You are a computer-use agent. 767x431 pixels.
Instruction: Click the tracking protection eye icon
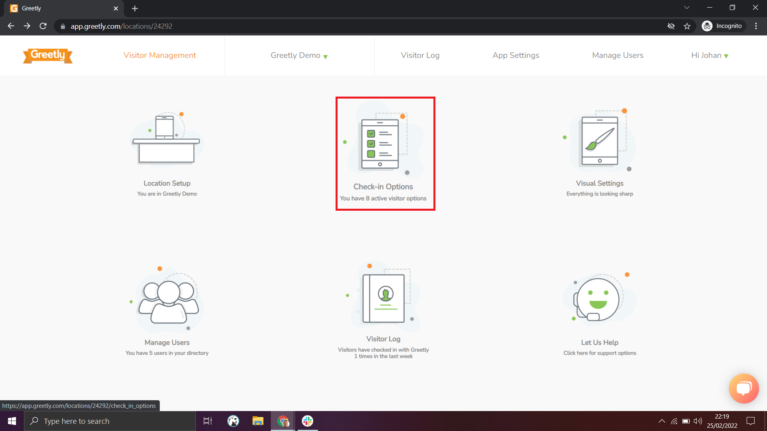coord(671,26)
